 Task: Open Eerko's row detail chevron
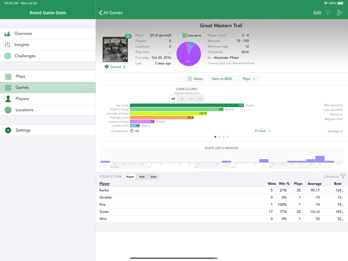pyautogui.click(x=343, y=191)
